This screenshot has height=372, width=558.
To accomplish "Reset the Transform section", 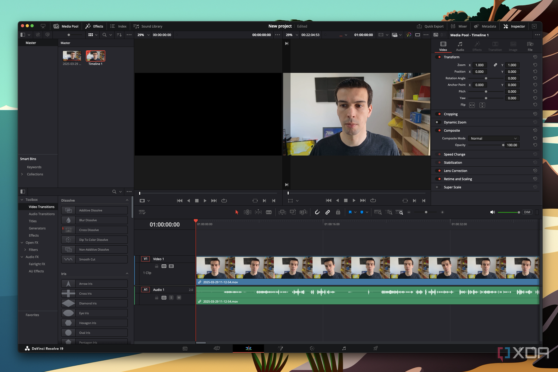I will click(535, 57).
